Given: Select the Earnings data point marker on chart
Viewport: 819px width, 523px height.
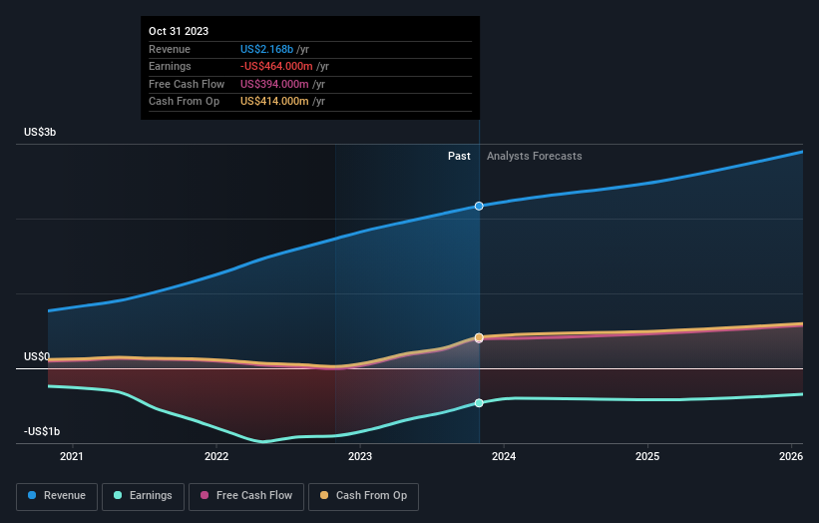Looking at the screenshot, I should 479,403.
